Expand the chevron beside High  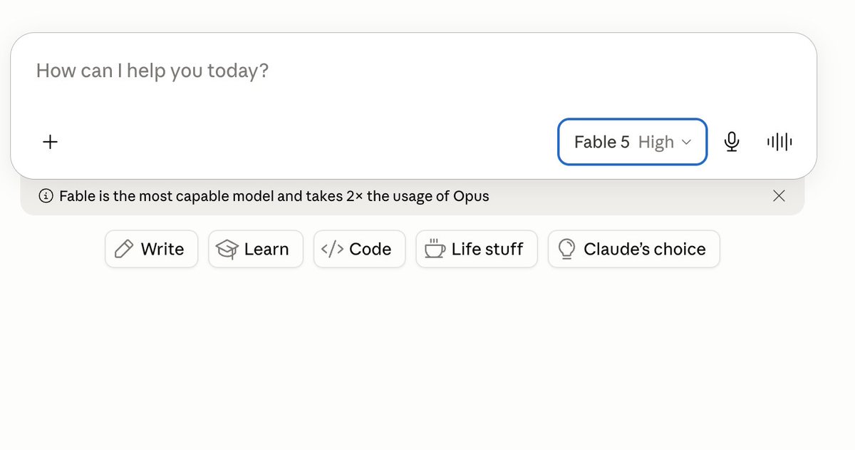(x=687, y=143)
